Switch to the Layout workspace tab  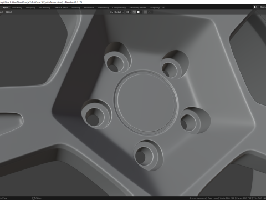[x=5, y=8]
